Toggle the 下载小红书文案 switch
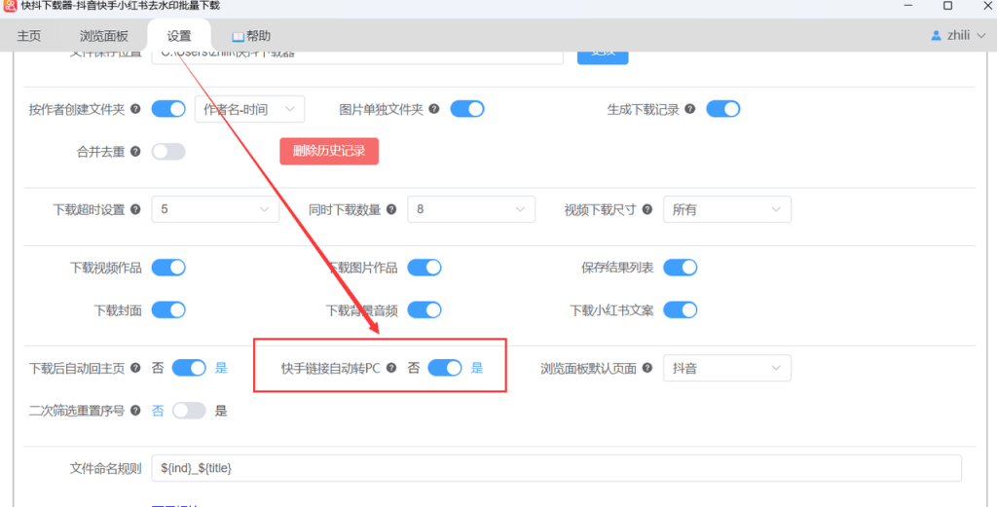Screen dimensions: 997x507 (x=681, y=310)
